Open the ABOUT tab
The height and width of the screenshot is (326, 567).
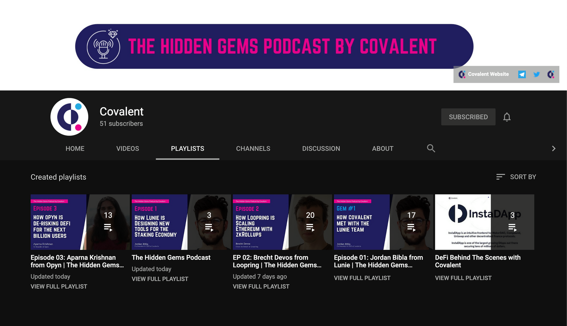[382, 149]
